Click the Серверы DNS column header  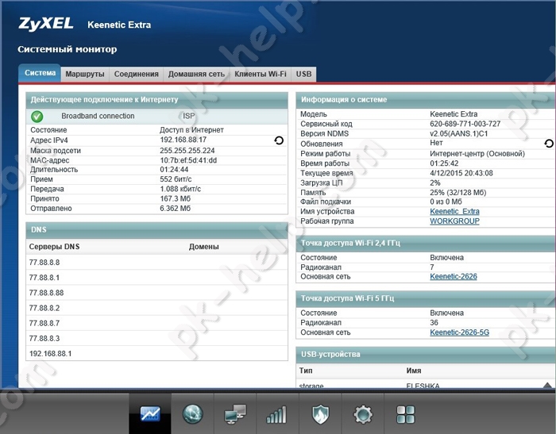tap(54, 247)
